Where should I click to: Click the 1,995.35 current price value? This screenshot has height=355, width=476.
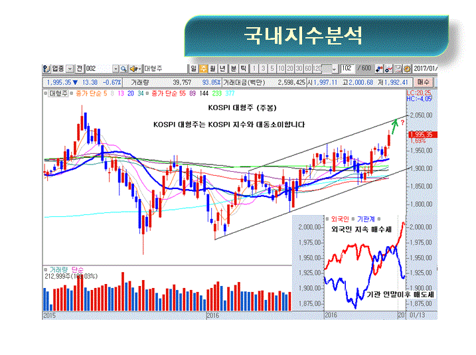coord(59,82)
